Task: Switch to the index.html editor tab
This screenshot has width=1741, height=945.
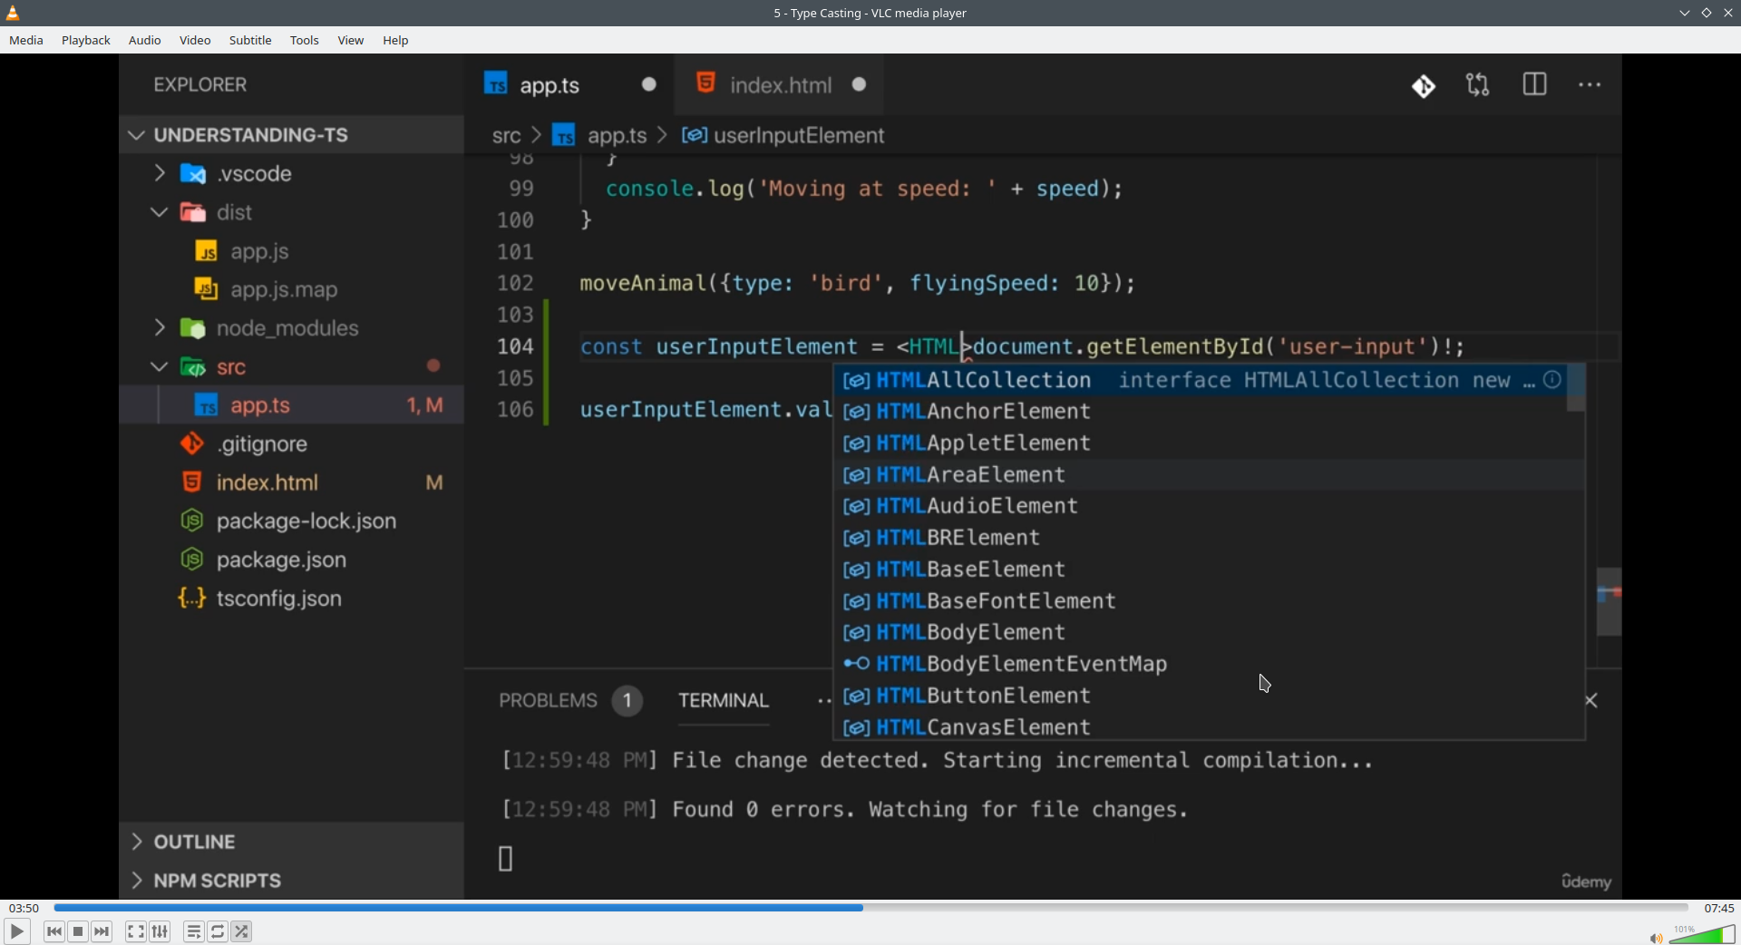Action: [780, 85]
